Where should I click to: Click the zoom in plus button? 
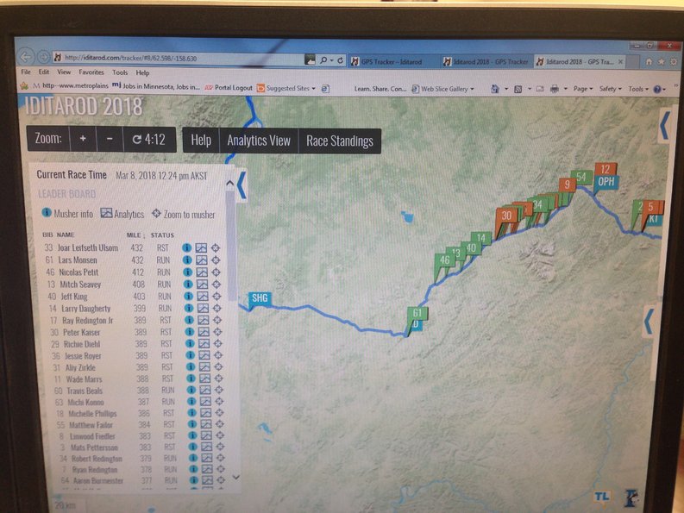point(83,140)
